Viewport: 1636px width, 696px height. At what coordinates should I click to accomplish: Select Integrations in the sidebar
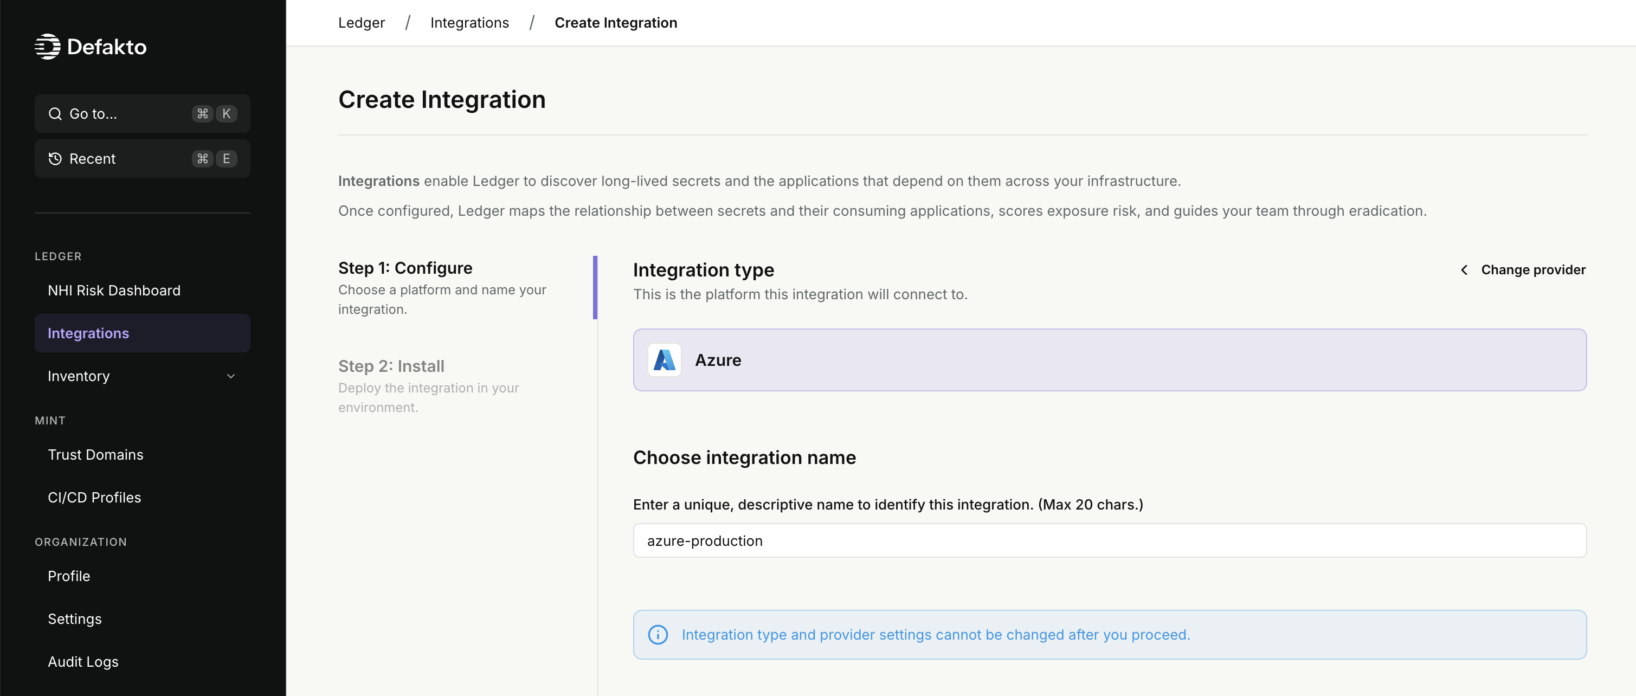point(142,333)
